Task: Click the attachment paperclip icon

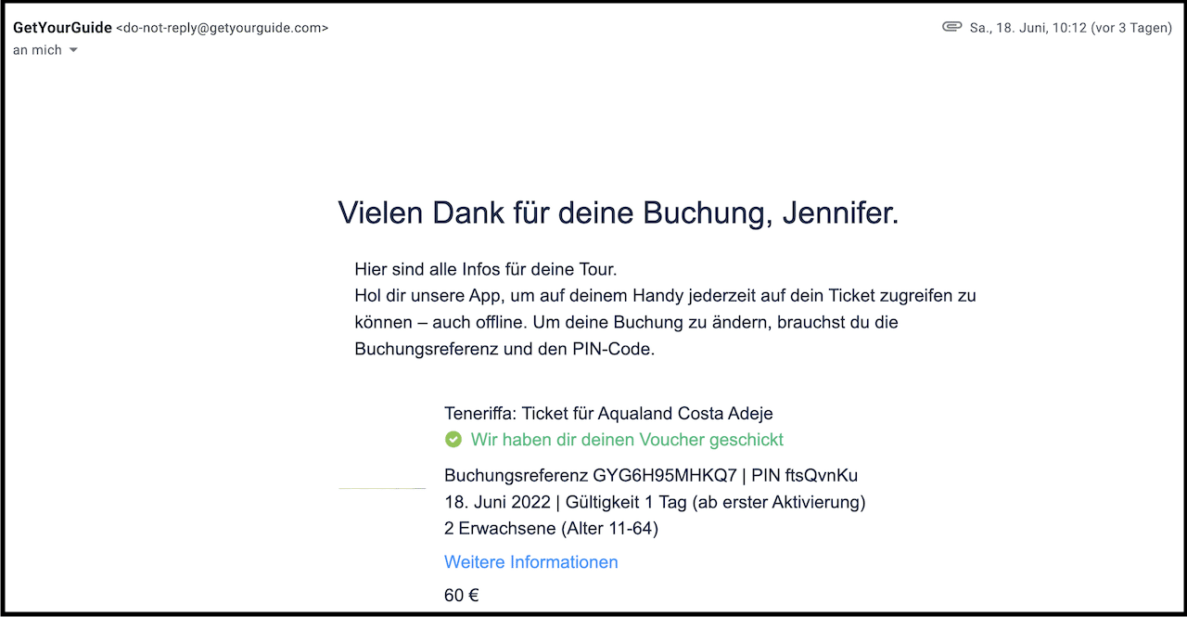Action: pyautogui.click(x=951, y=27)
